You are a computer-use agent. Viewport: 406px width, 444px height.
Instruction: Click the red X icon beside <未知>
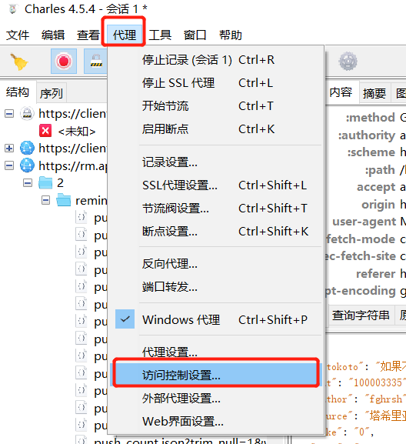click(45, 131)
